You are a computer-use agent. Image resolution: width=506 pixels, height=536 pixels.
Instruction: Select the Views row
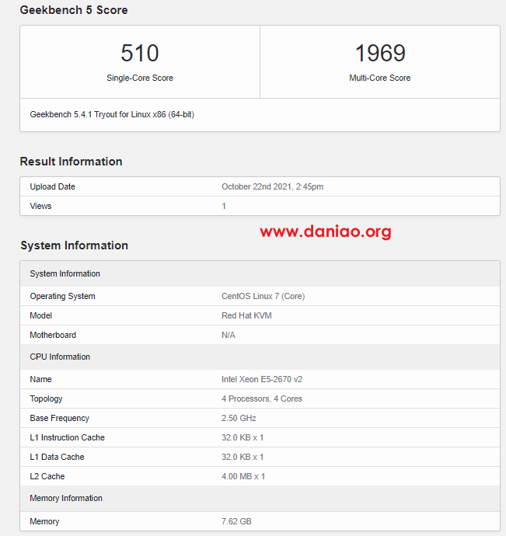260,206
